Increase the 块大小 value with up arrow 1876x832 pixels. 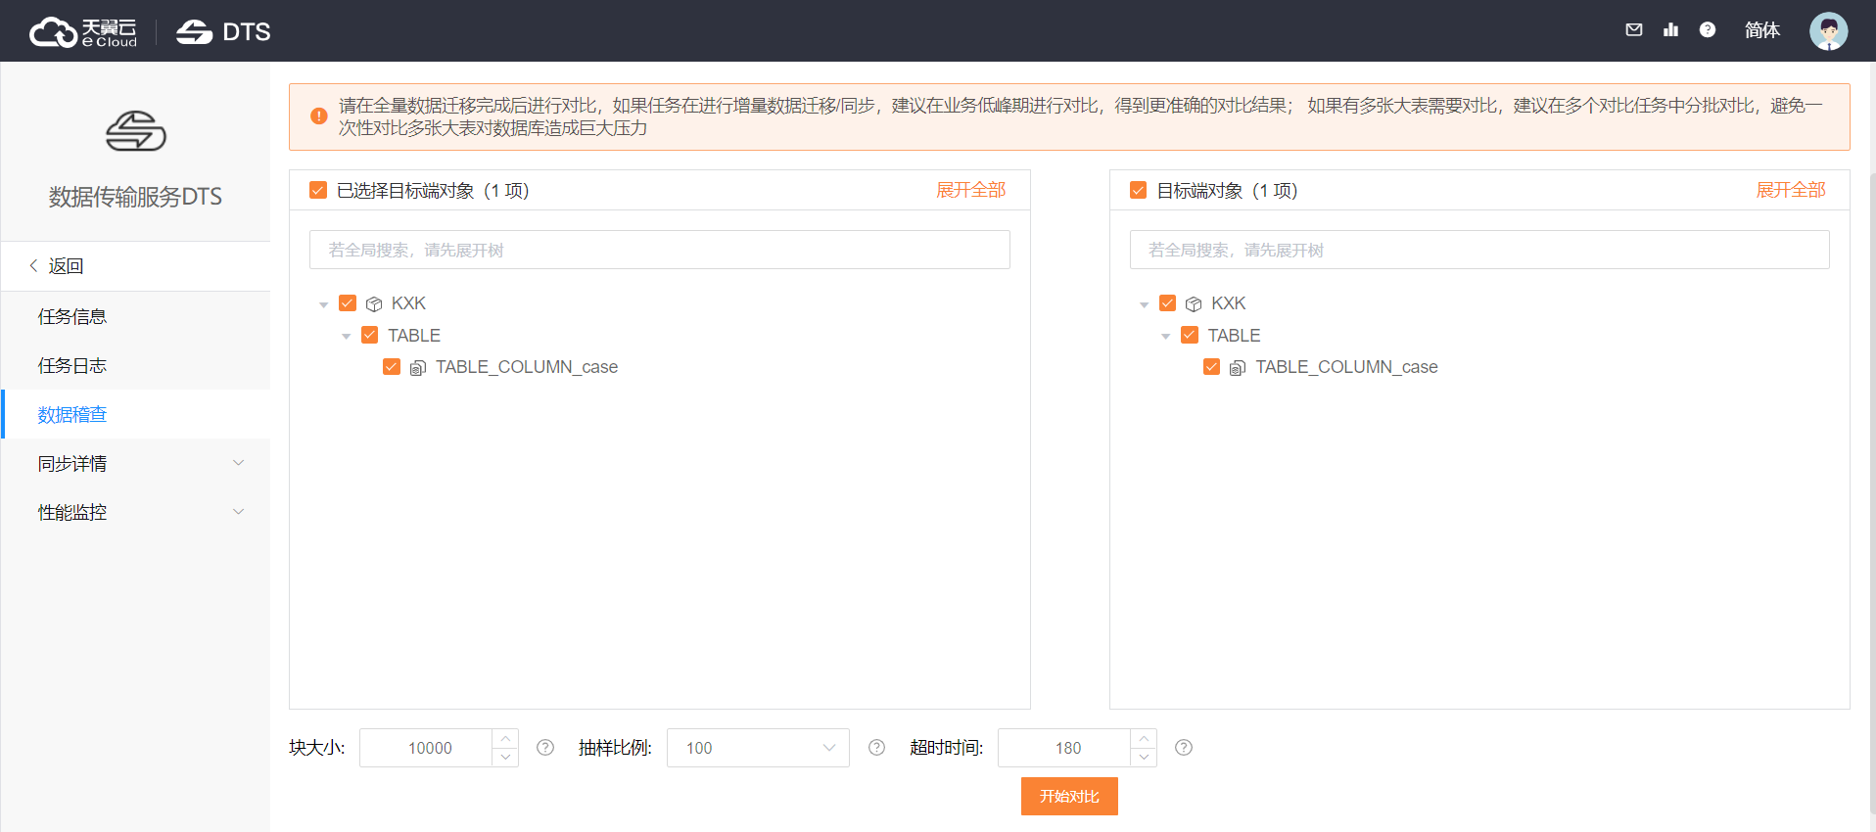505,738
